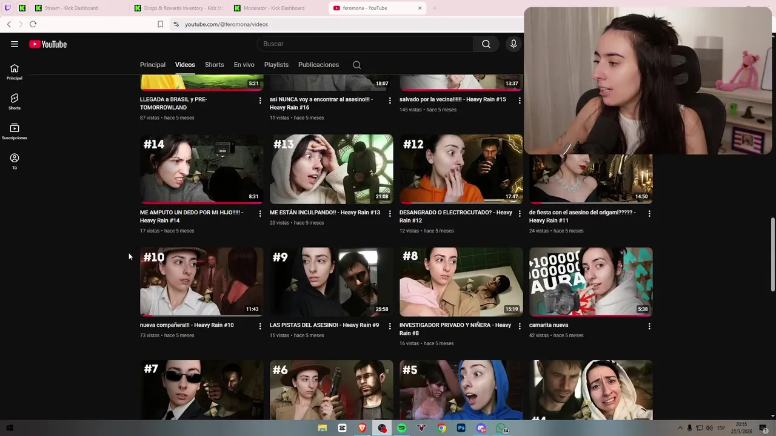776x436 pixels.
Task: Click the YouTube Buscar search field
Action: pyautogui.click(x=365, y=44)
